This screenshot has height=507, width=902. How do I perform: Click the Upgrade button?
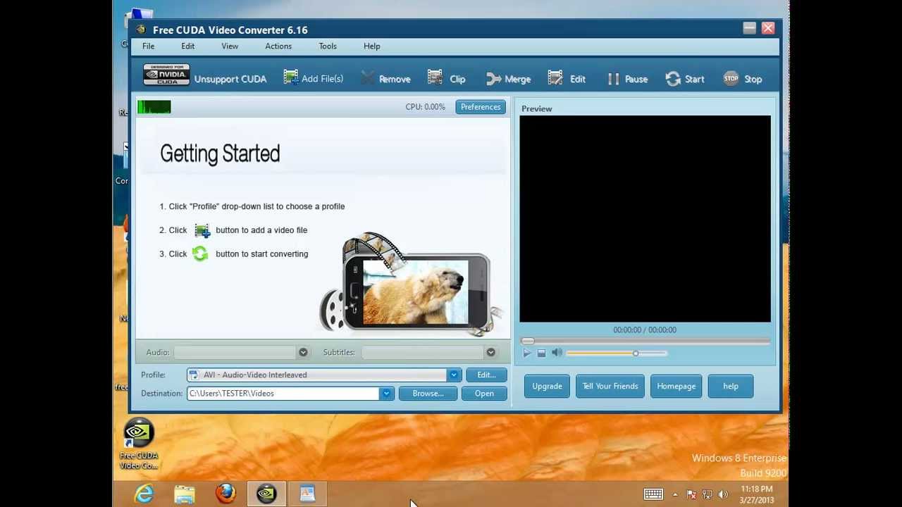547,386
